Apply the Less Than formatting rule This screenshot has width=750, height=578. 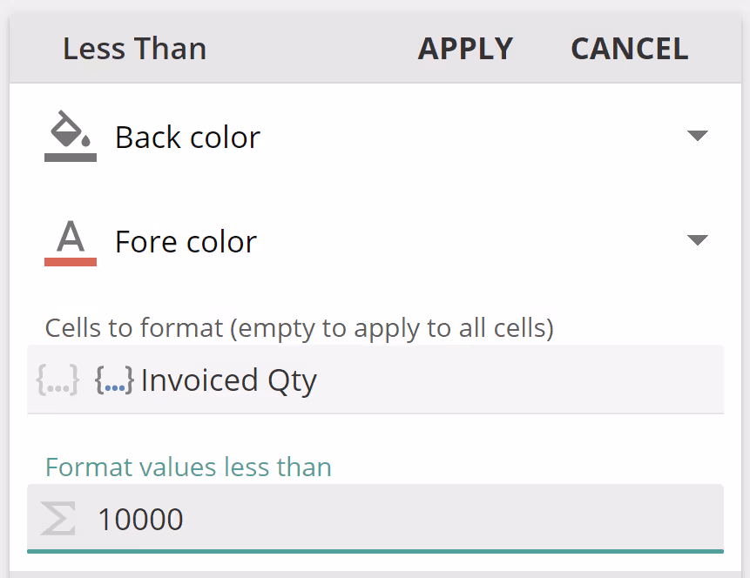pos(465,49)
